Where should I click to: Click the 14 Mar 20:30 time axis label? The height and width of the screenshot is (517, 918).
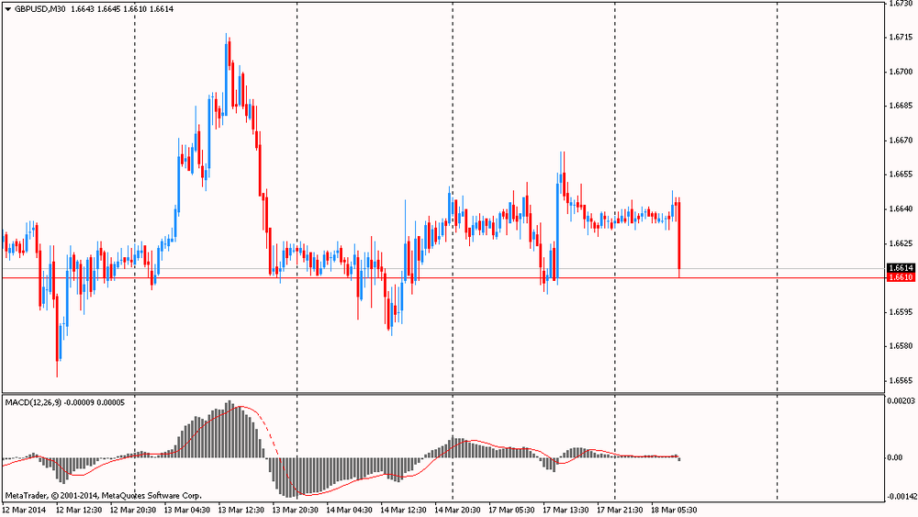point(457,510)
